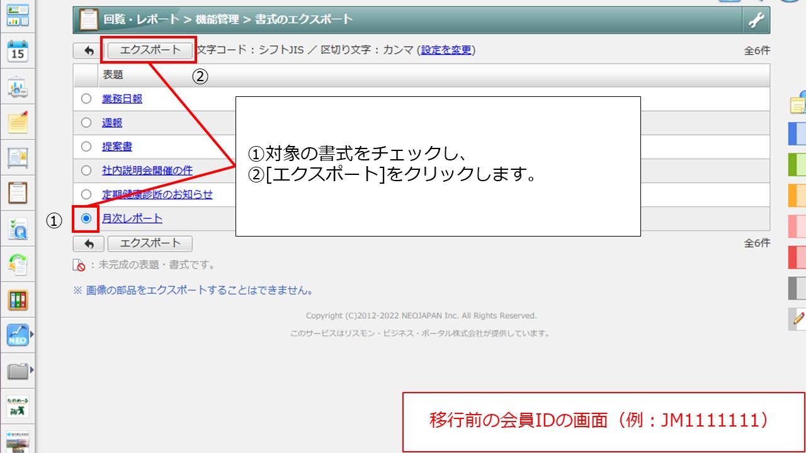Click the 書式のエクスポート breadcrumb title
806x453 pixels.
pyautogui.click(x=304, y=20)
